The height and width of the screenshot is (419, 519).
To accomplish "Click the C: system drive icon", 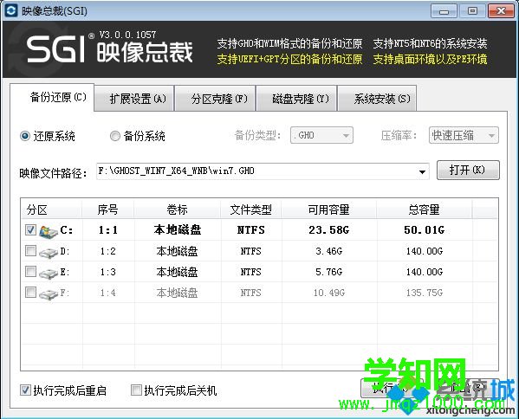I will [x=49, y=231].
